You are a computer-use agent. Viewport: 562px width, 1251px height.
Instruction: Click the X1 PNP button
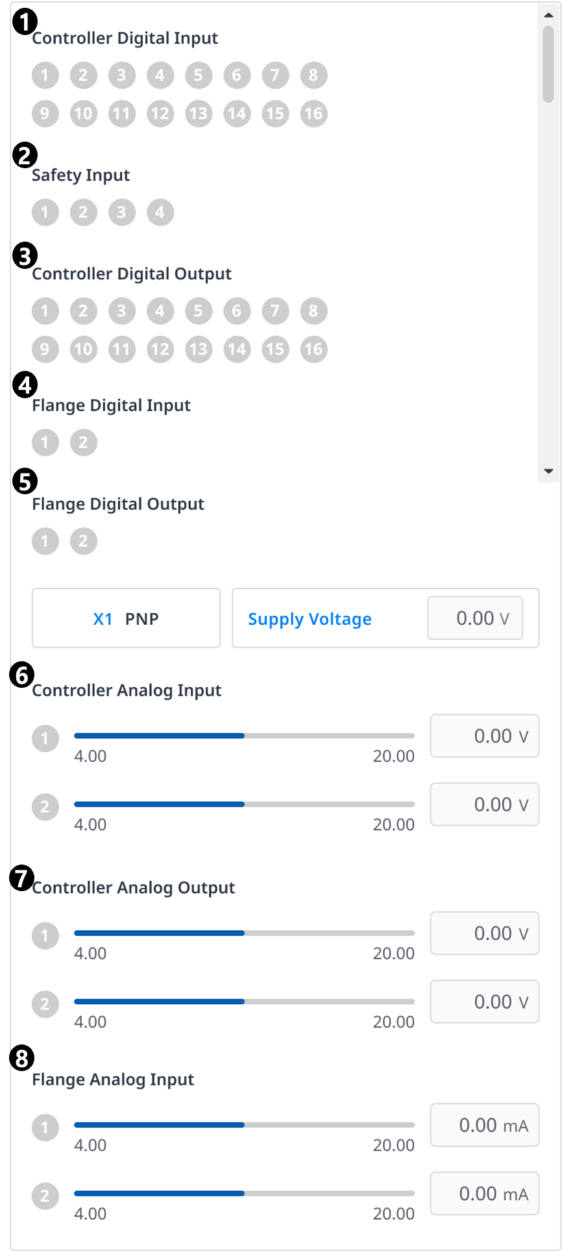point(126,618)
